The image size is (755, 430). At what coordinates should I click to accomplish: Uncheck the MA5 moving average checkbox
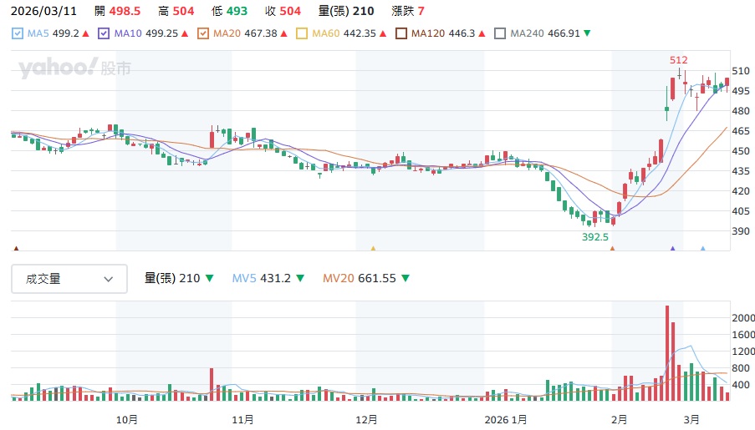[x=18, y=33]
